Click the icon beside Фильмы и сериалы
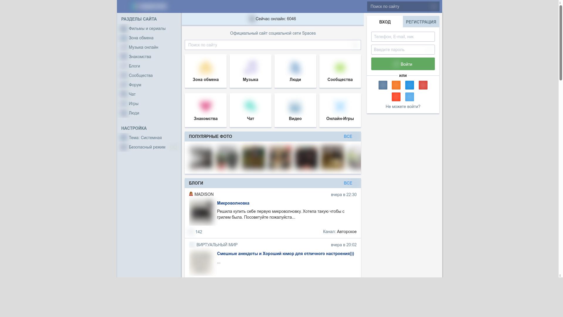 (x=123, y=28)
